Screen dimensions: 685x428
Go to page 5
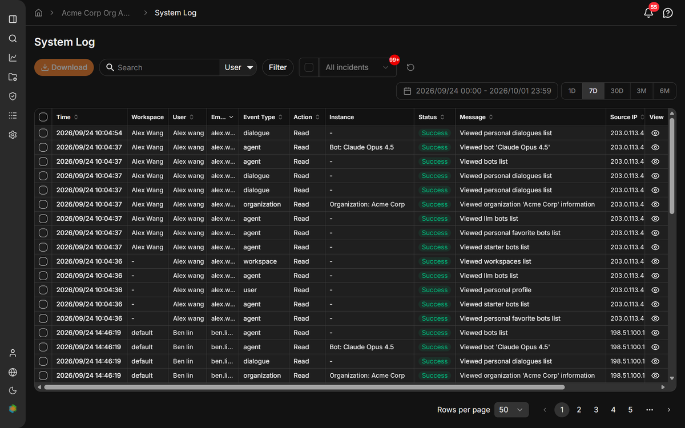630,410
